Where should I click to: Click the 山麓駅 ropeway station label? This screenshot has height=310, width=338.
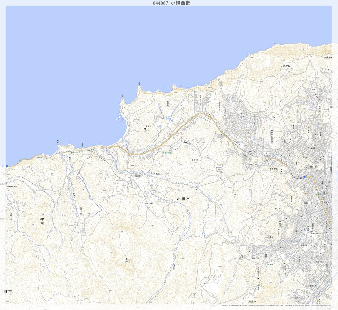point(271,265)
